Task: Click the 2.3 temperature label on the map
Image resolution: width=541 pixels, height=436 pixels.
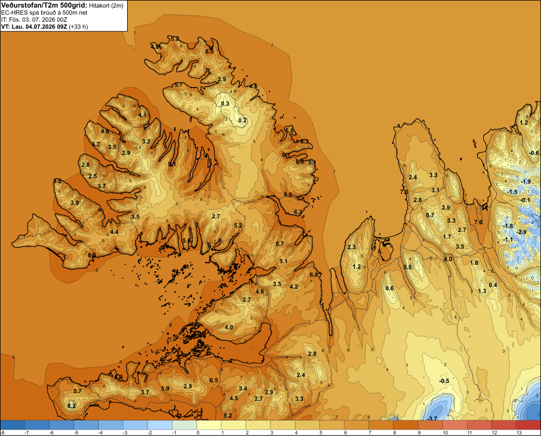Action: coord(352,247)
